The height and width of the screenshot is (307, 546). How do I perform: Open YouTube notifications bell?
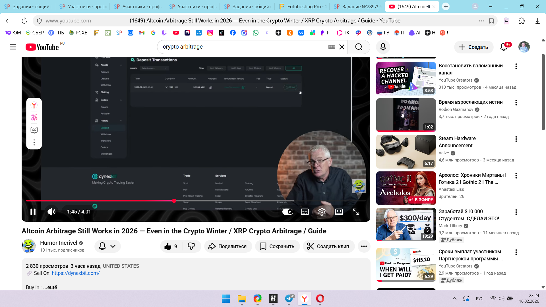click(504, 47)
